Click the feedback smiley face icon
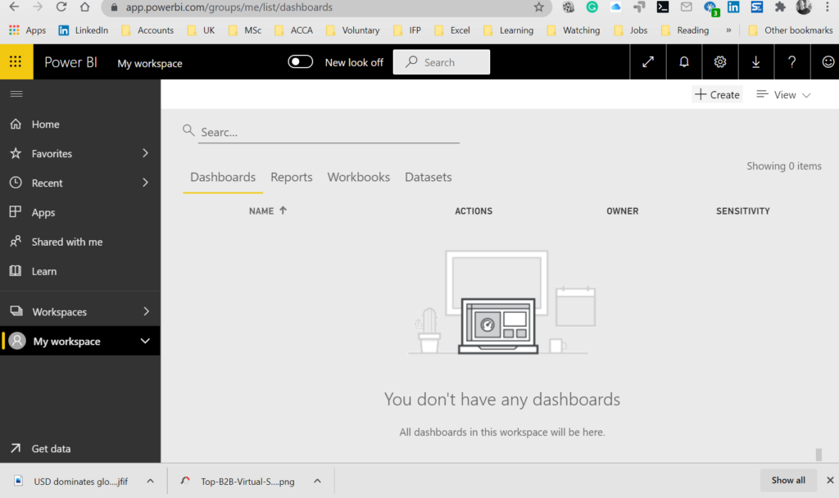The image size is (839, 498). click(x=828, y=62)
